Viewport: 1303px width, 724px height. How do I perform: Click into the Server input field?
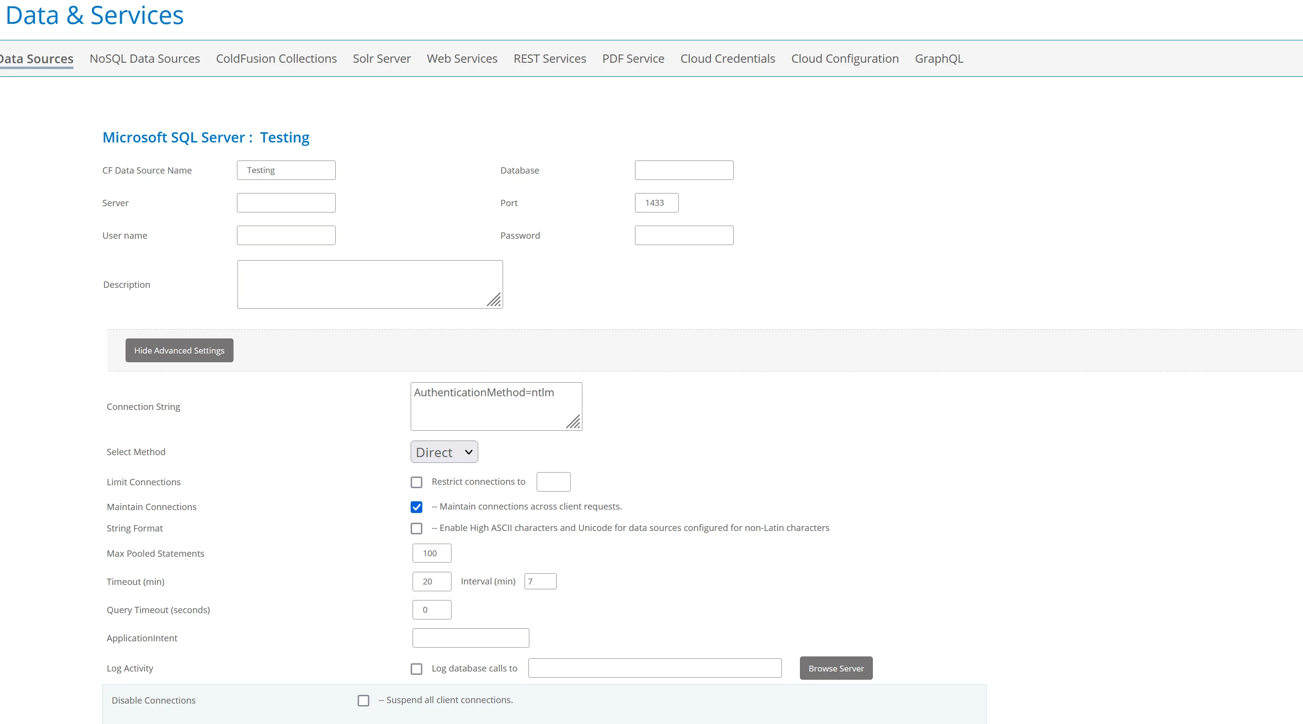tap(286, 203)
